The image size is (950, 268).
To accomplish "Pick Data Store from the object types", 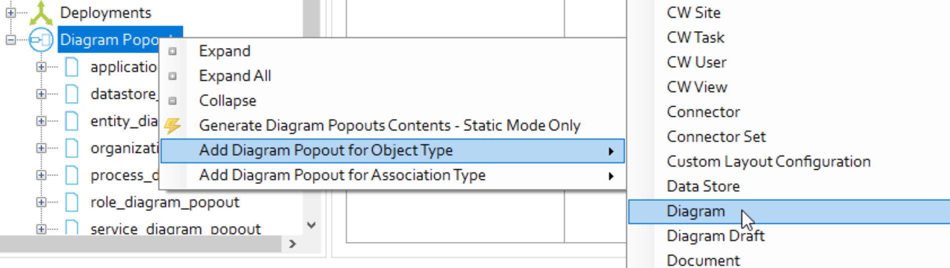I will click(703, 186).
